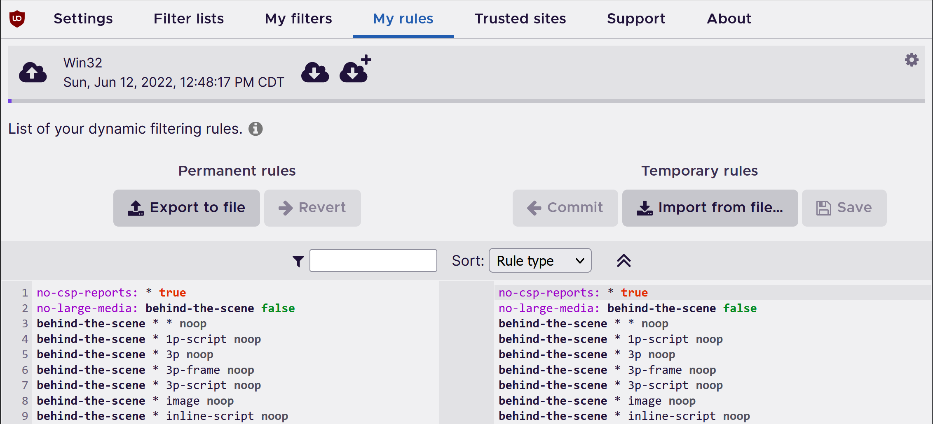The image size is (933, 424).
Task: Collapse the rules editor with the double chevron
Action: pyautogui.click(x=624, y=260)
